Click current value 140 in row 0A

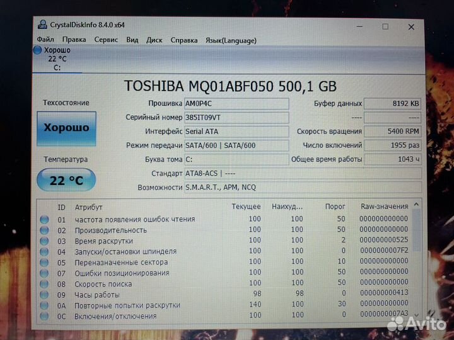pyautogui.click(x=255, y=305)
